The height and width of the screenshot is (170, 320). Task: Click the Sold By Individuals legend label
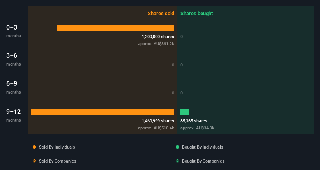pyautogui.click(x=57, y=147)
